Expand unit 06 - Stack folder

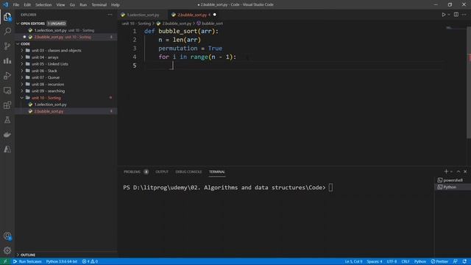(x=22, y=71)
